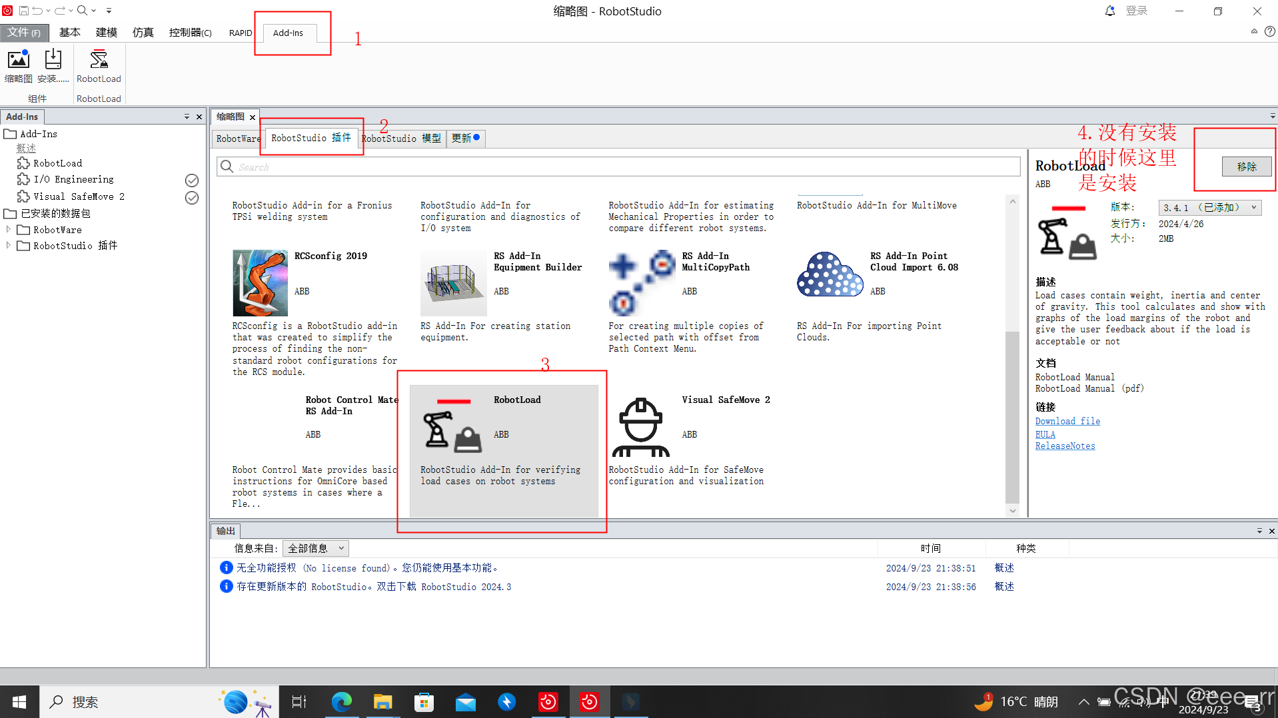Open the output panel options dropdown arrow
The width and height of the screenshot is (1278, 718).
coord(1259,531)
